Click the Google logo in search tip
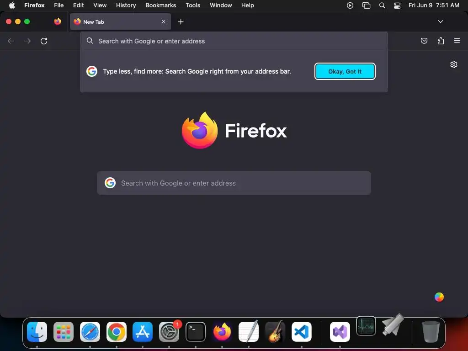 (92, 71)
